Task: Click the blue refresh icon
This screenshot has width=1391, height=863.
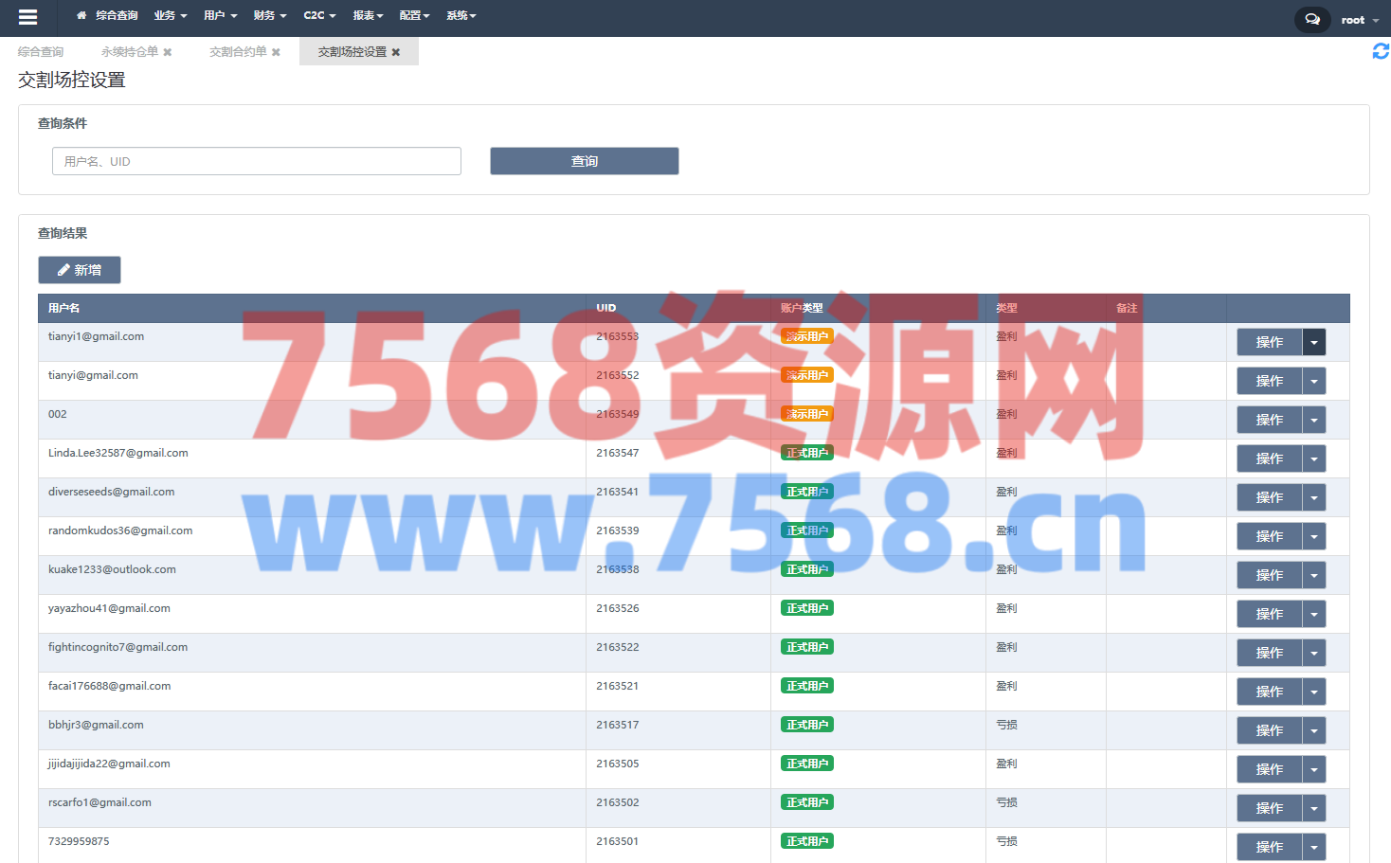Action: click(x=1381, y=51)
